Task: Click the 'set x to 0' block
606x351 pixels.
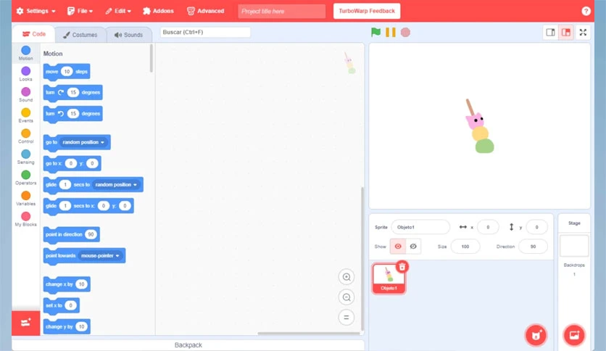Action: [x=61, y=305]
